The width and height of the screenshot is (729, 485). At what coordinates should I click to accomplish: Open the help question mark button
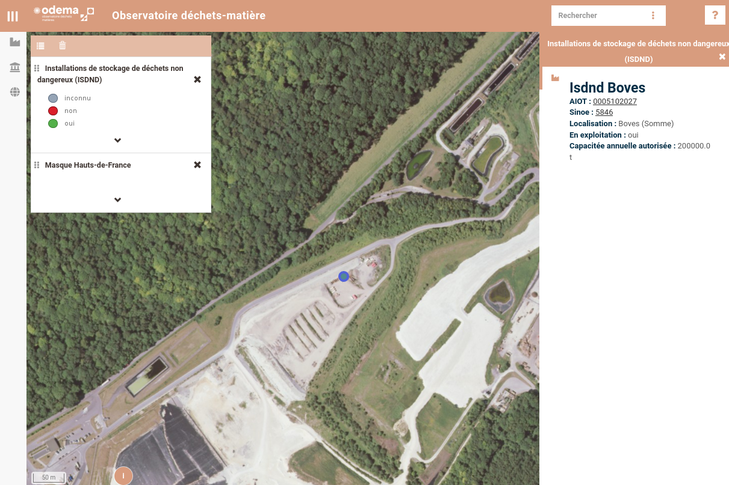715,16
